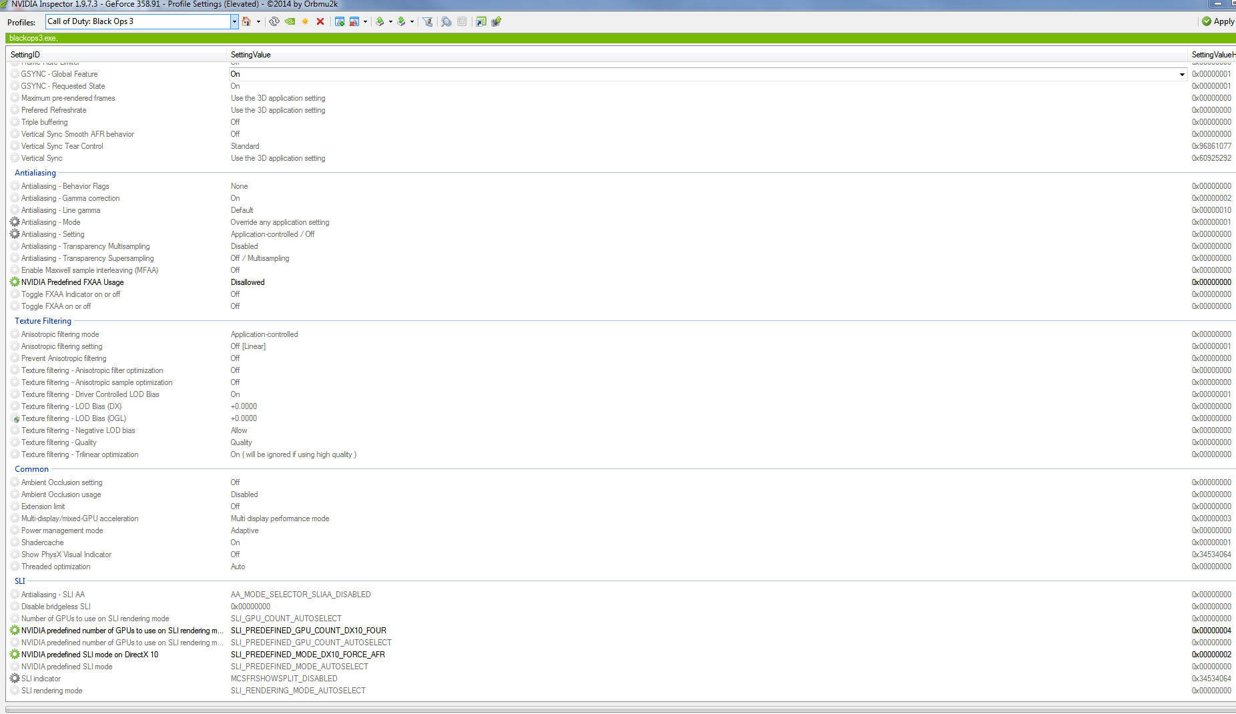Select the Prefered Refreshrate setting
This screenshot has height=714, width=1236.
pos(621,110)
